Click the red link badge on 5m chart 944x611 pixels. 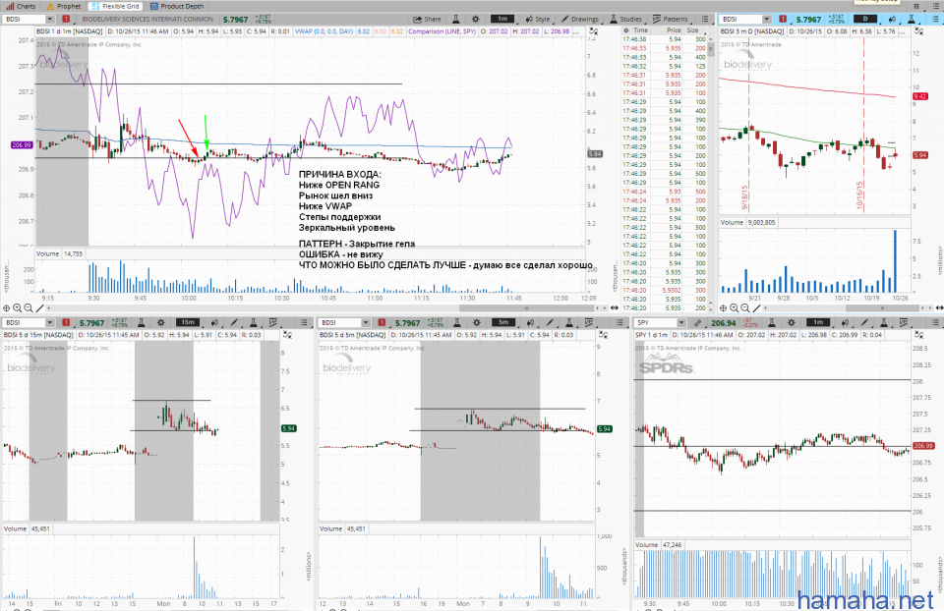click(x=382, y=323)
